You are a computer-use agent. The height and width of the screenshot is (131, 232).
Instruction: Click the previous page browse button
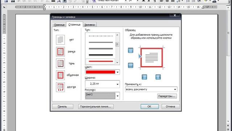pos(228,126)
